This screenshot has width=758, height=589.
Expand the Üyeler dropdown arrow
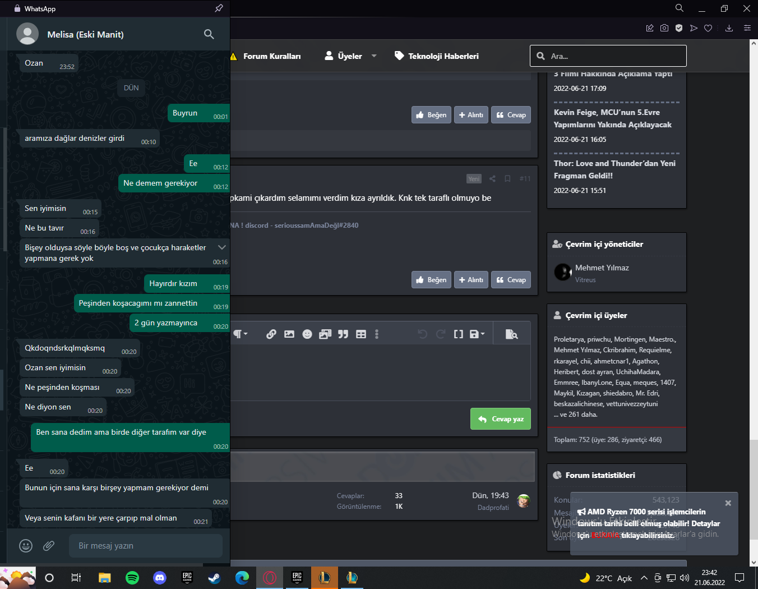pyautogui.click(x=374, y=56)
